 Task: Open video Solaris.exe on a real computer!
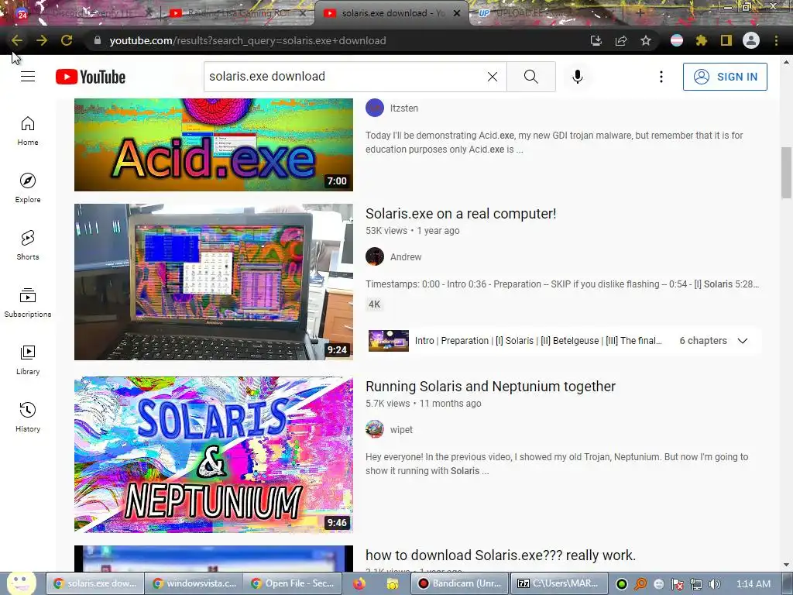click(x=461, y=214)
